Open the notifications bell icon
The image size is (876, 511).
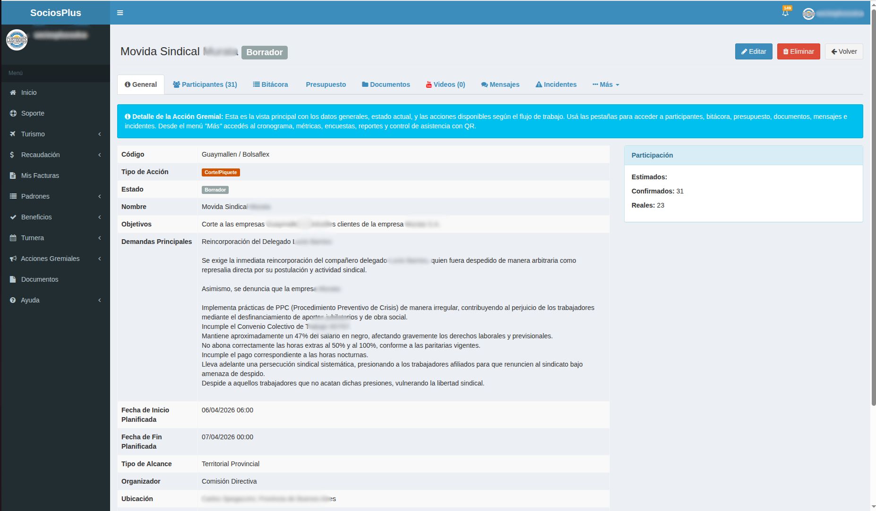(x=785, y=13)
